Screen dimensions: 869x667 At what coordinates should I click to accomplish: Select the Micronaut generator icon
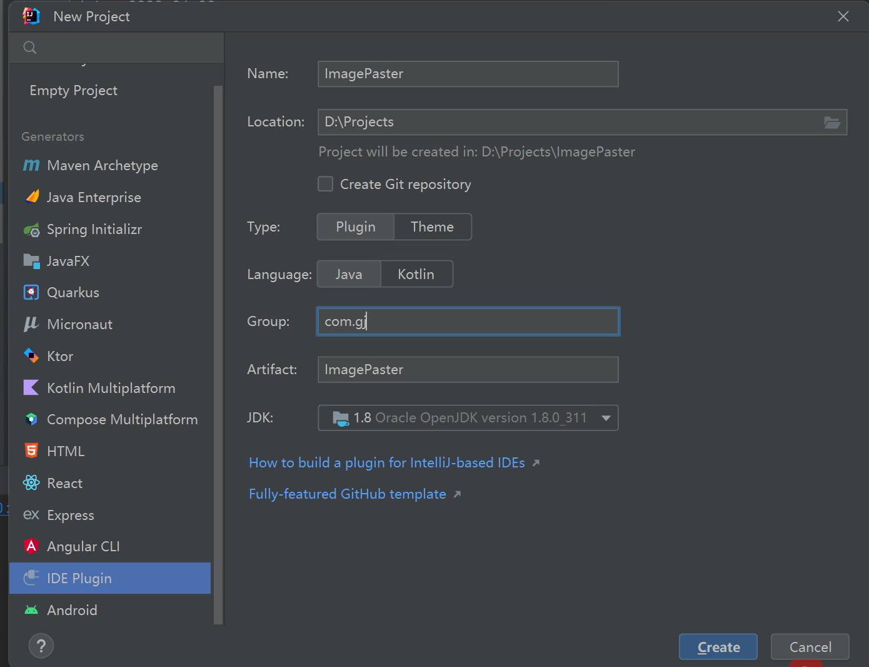(31, 324)
